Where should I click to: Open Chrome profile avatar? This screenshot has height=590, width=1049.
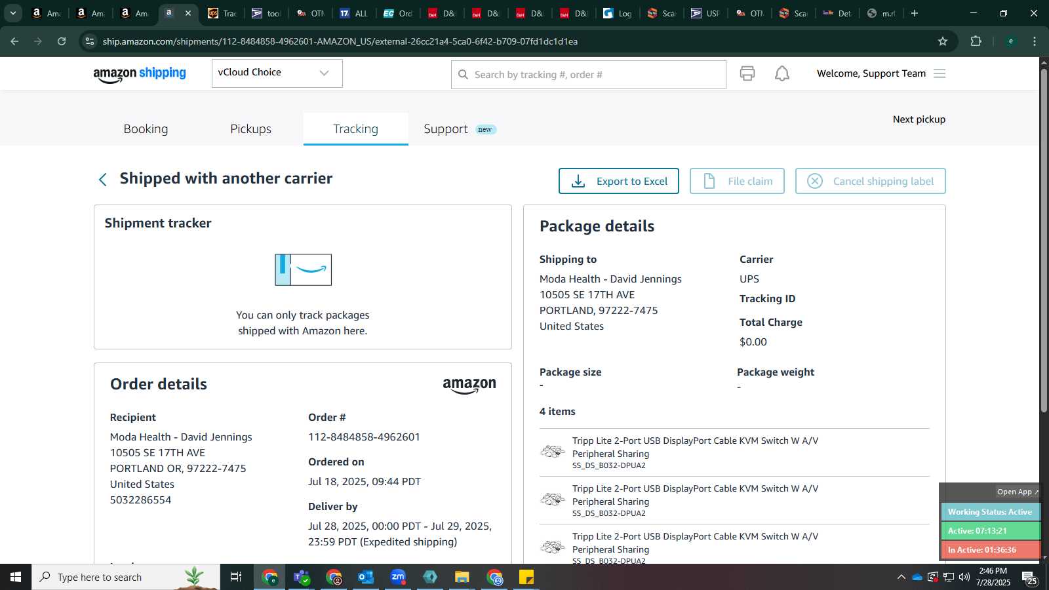[x=1011, y=41]
